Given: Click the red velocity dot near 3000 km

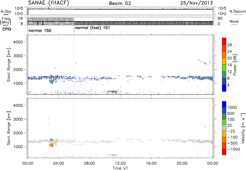Looking at the screenshot, I should [48, 119].
